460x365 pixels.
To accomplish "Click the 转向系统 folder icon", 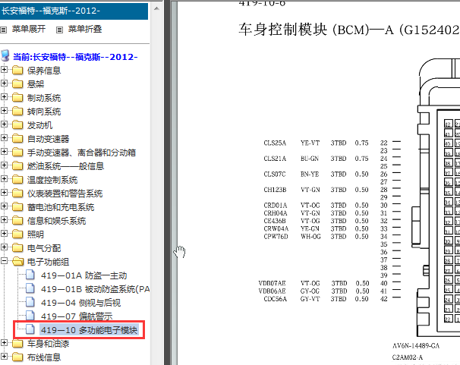I will tap(17, 111).
